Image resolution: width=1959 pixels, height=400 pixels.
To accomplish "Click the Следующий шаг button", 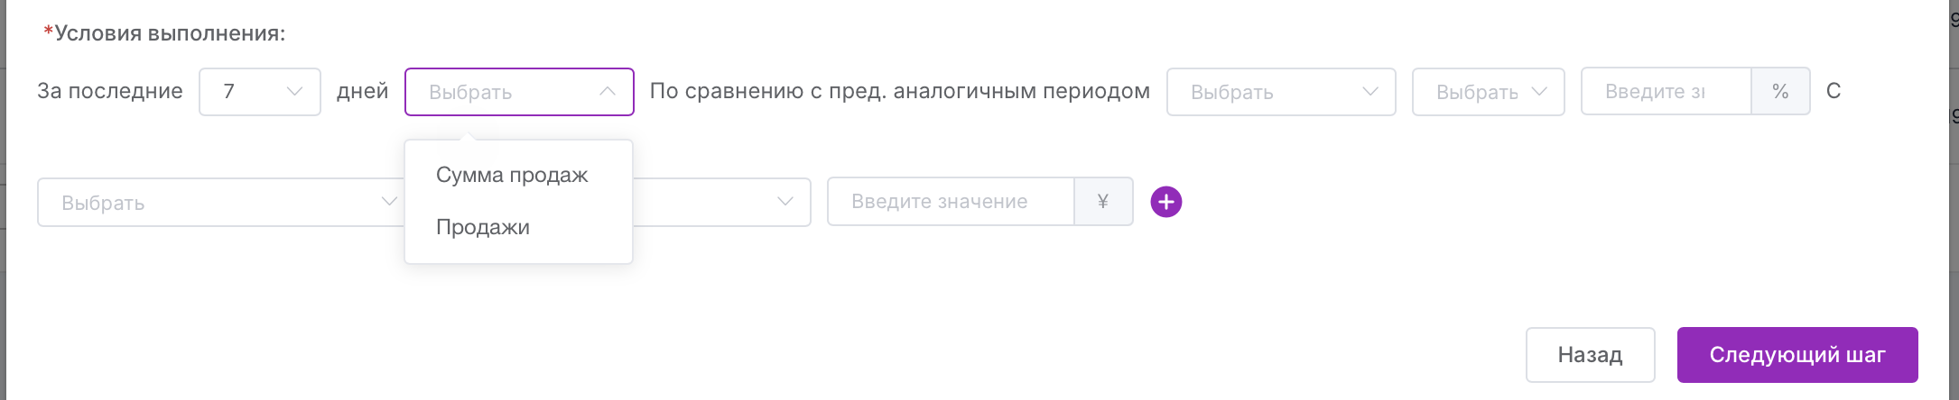I will coord(1797,355).
